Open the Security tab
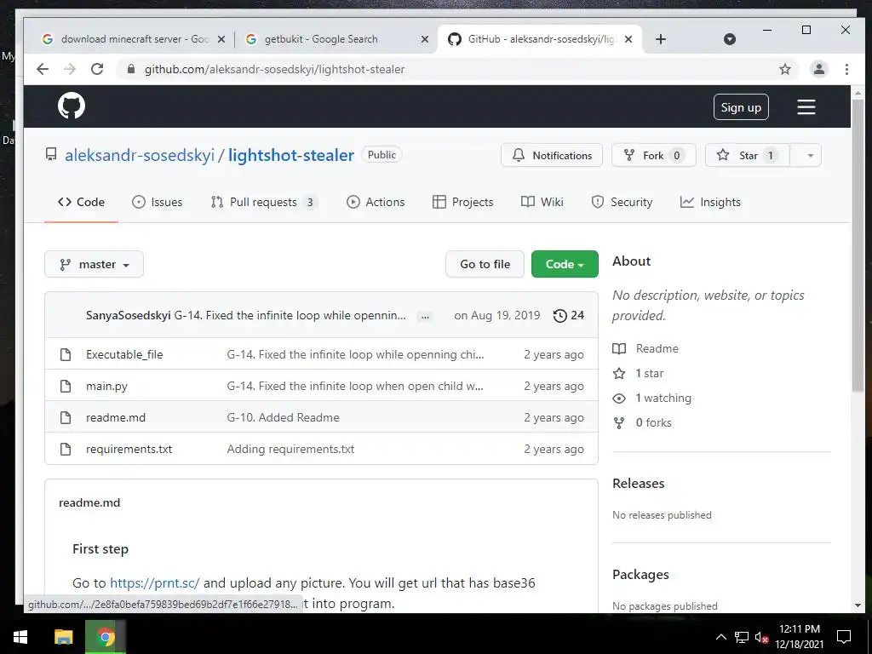This screenshot has height=654, width=872. 621,202
